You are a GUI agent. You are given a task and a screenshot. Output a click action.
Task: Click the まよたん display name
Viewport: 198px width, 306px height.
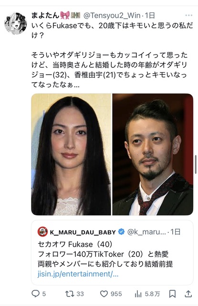click(x=45, y=15)
